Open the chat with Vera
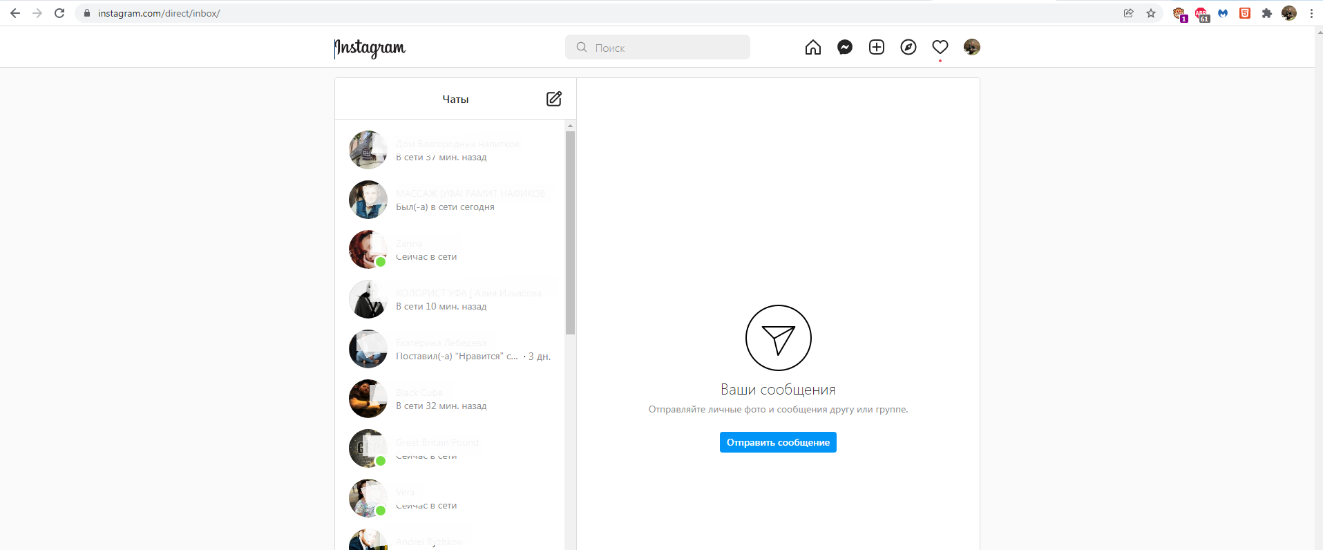 click(x=450, y=498)
